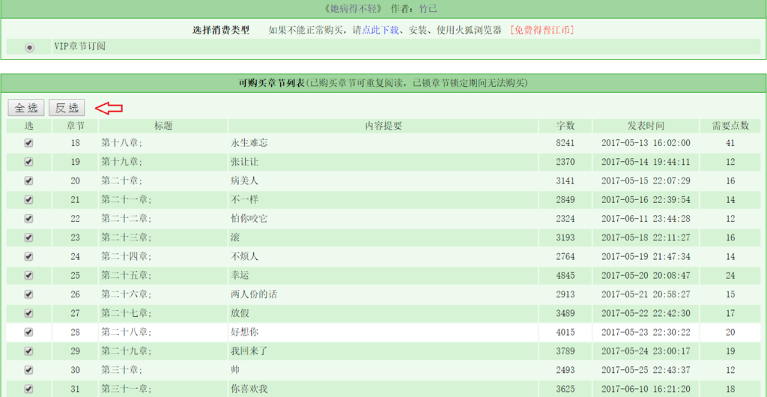The height and width of the screenshot is (397, 767).
Task: Select the VIP章节订阅 radio button
Action: (x=30, y=47)
